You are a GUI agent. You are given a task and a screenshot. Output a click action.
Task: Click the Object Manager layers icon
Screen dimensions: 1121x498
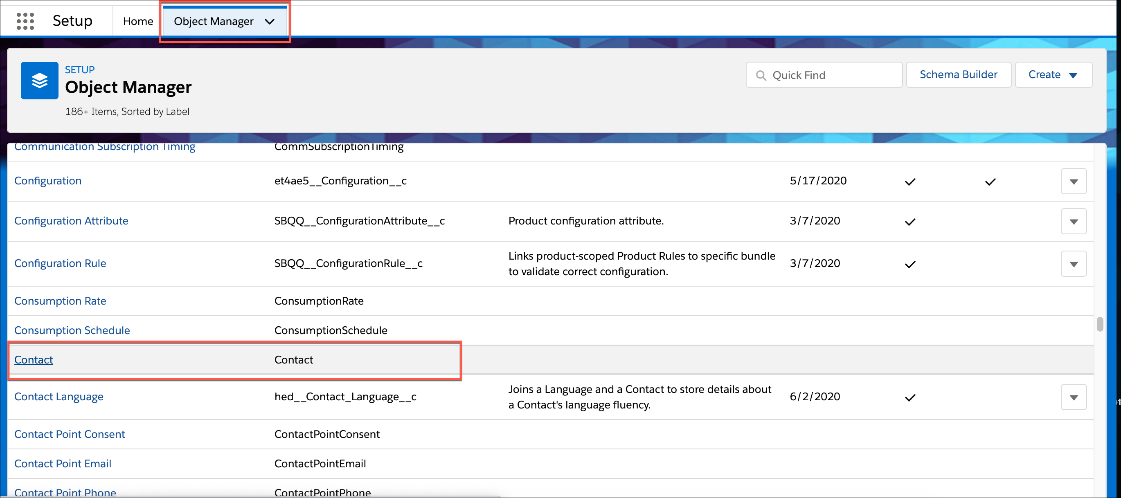39,81
